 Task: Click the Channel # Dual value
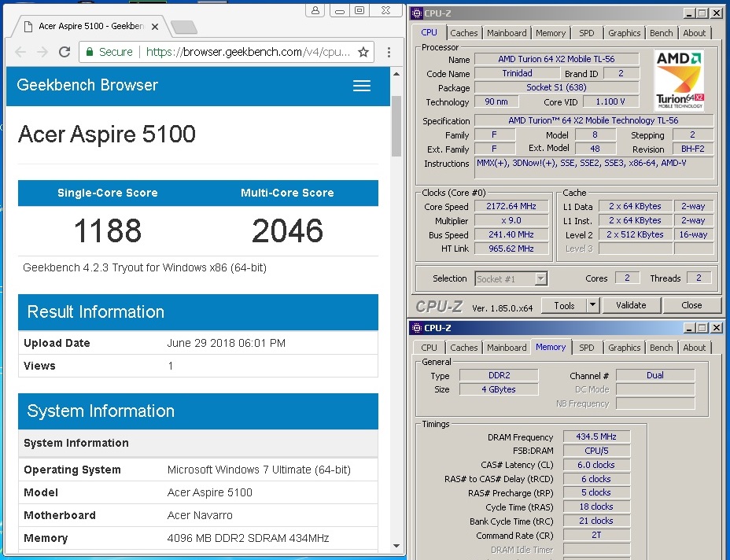(655, 375)
